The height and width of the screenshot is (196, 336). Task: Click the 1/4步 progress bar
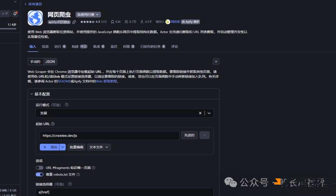coord(10,28)
